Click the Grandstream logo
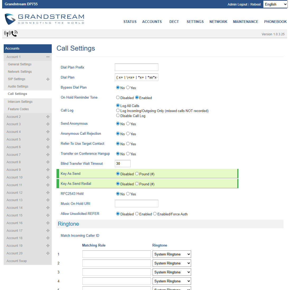 [44, 19]
